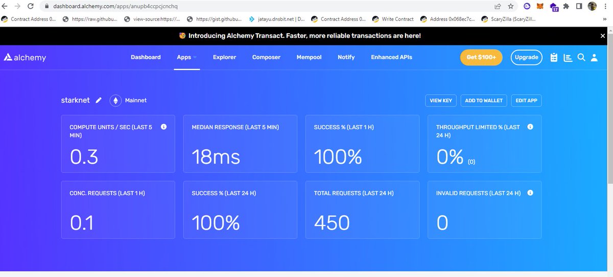613x277 pixels.
Task: Close the Alchemy Transact announcement banner
Action: pyautogui.click(x=602, y=36)
